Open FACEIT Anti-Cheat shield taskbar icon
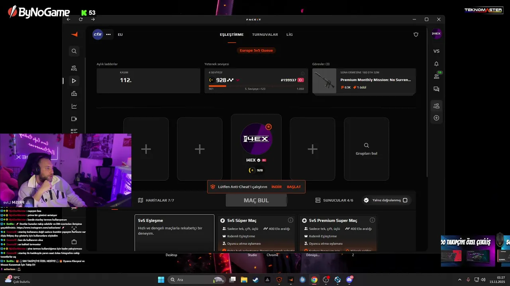Image resolution: width=510 pixels, height=286 pixels. 279,280
